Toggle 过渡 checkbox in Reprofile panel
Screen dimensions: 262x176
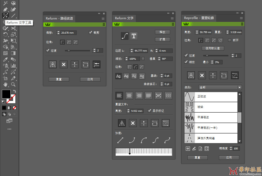(186, 55)
